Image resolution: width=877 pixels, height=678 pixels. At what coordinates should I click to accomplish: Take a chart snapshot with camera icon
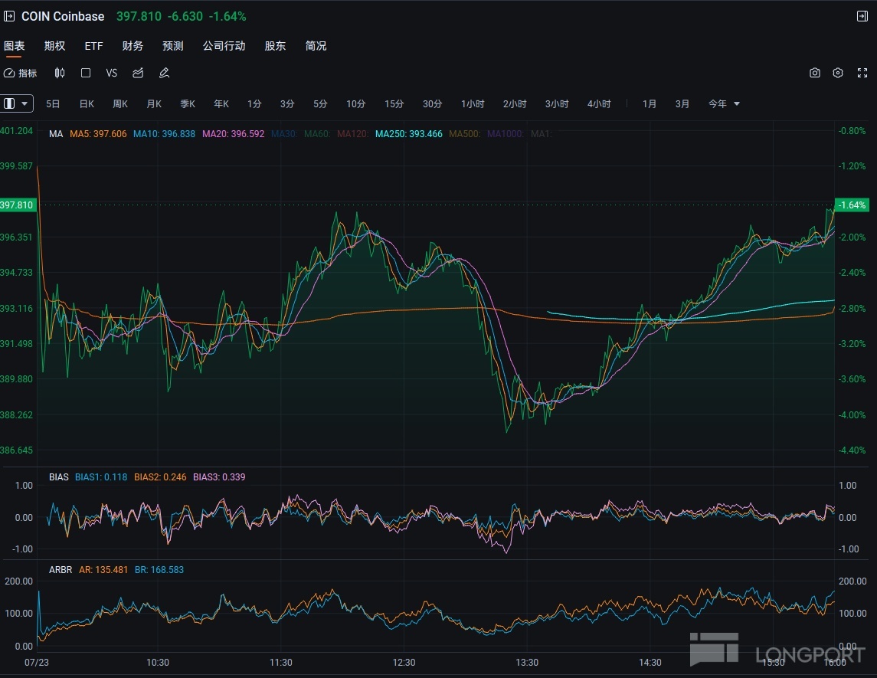tap(815, 73)
